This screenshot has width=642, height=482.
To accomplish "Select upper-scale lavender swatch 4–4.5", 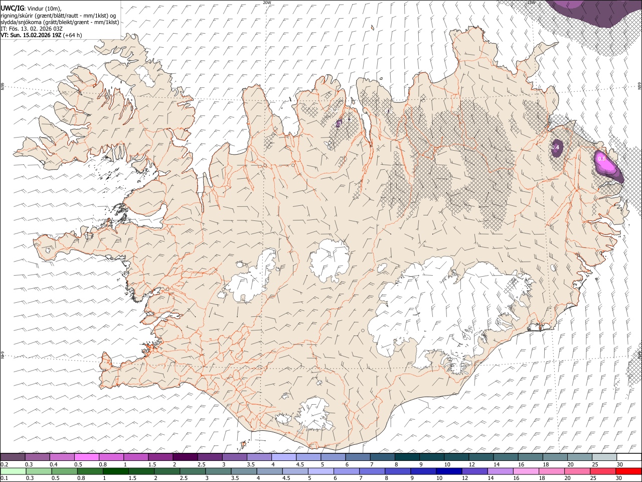I will [284, 457].
